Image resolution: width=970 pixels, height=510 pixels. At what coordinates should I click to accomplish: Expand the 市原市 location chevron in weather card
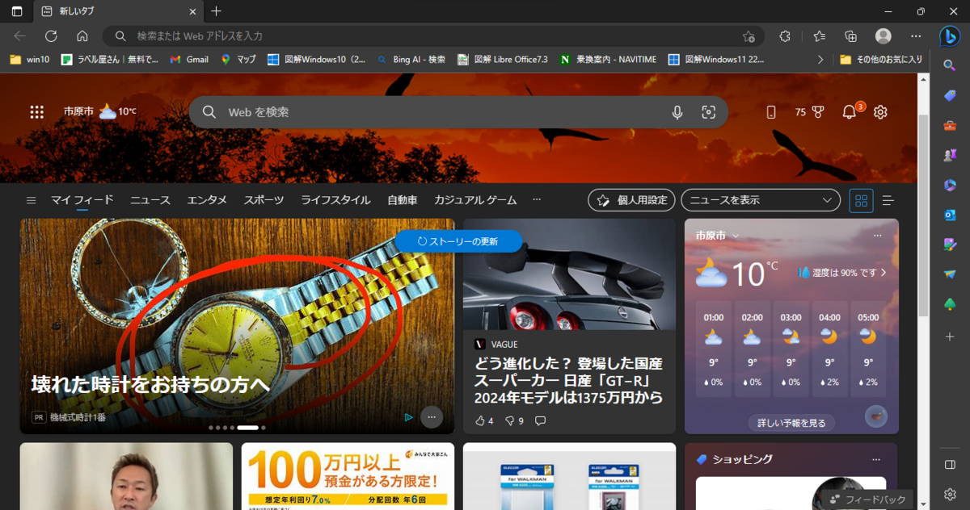pos(735,235)
